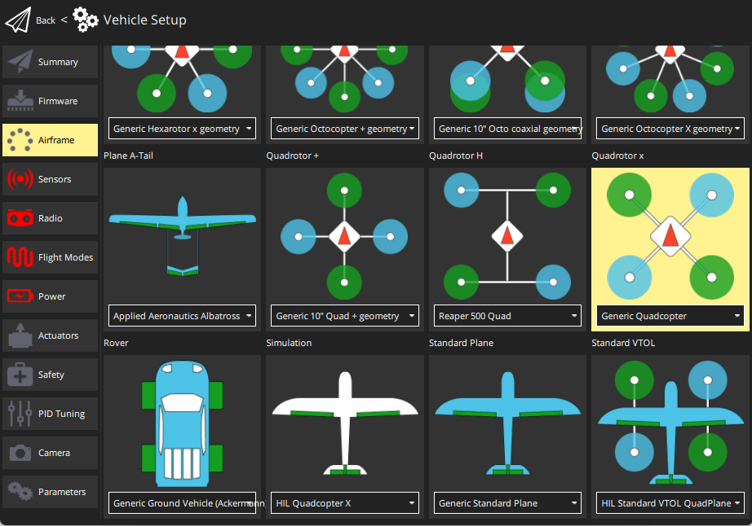Open Flight Modes setup
Viewport: 752px width, 526px height.
click(x=50, y=257)
